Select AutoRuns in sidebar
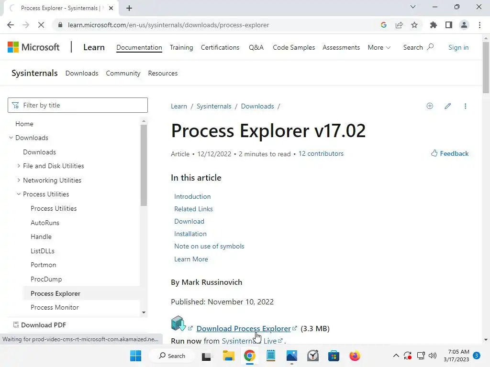 tap(45, 223)
